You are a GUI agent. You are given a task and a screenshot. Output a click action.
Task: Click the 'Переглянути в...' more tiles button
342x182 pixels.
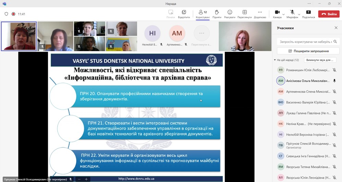click(x=201, y=33)
